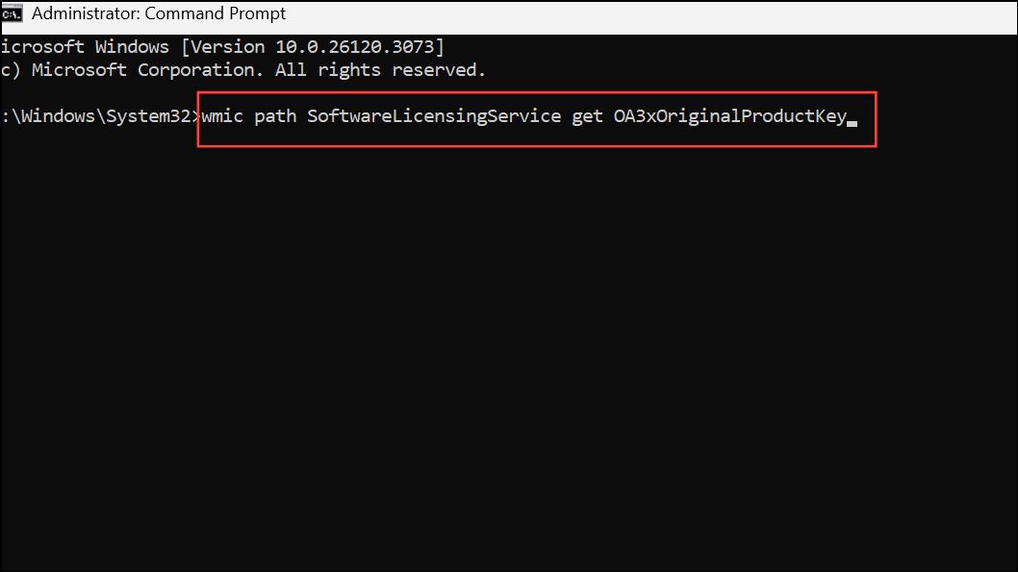Click the "get" keyword in the command
The height and width of the screenshot is (572, 1018).
587,117
